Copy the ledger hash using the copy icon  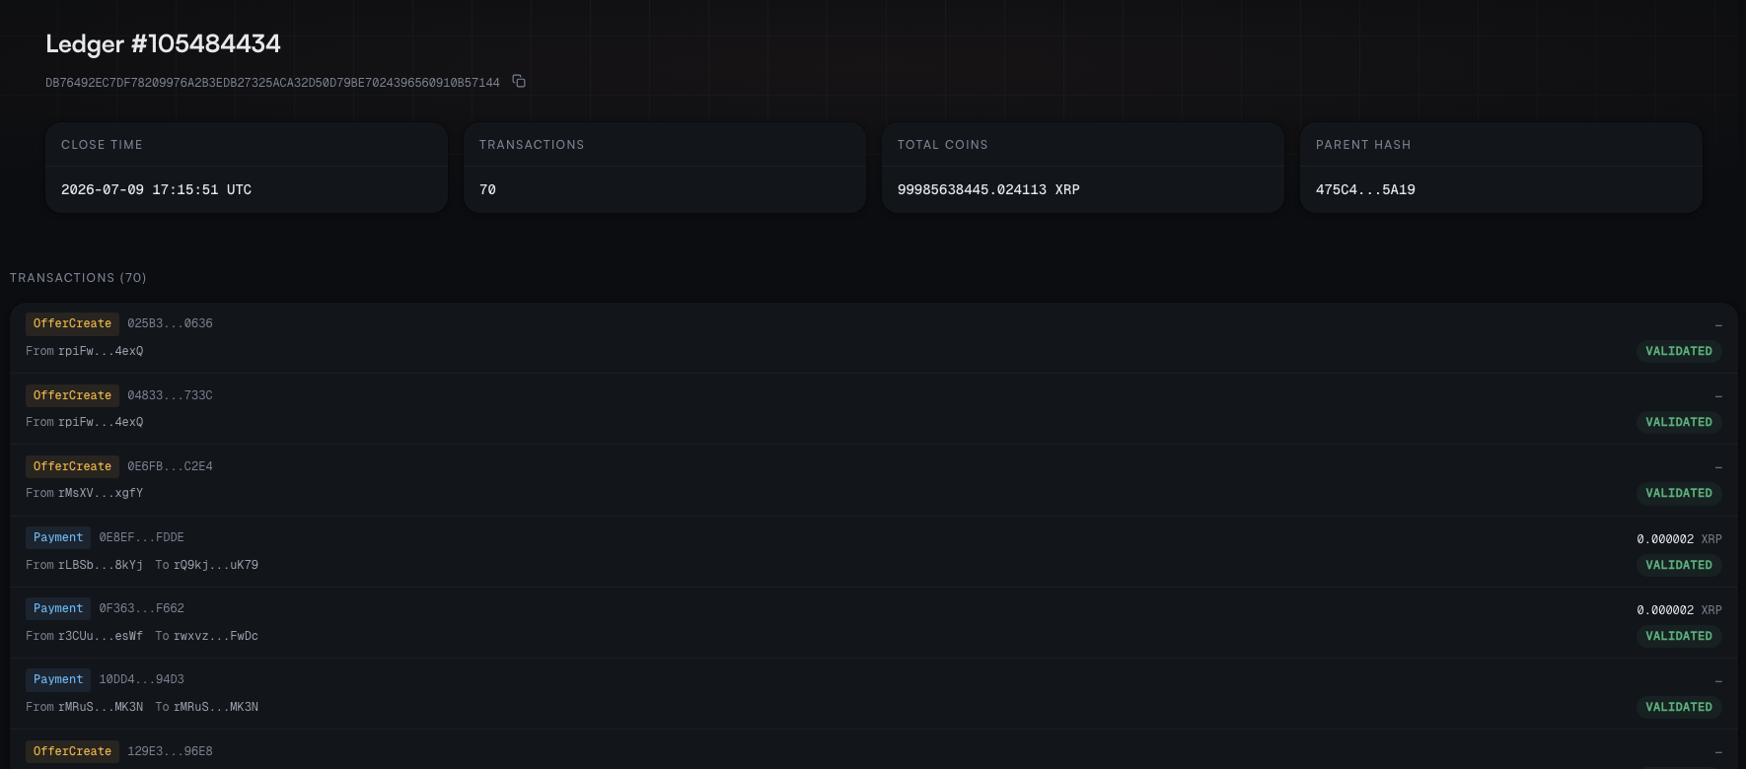(519, 82)
